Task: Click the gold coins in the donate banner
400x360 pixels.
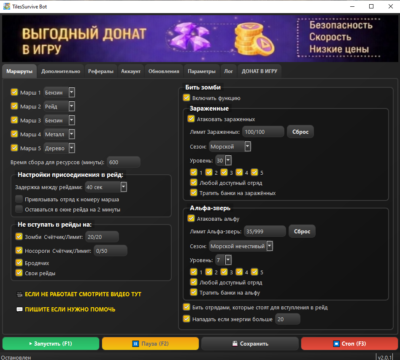Action: (x=253, y=39)
